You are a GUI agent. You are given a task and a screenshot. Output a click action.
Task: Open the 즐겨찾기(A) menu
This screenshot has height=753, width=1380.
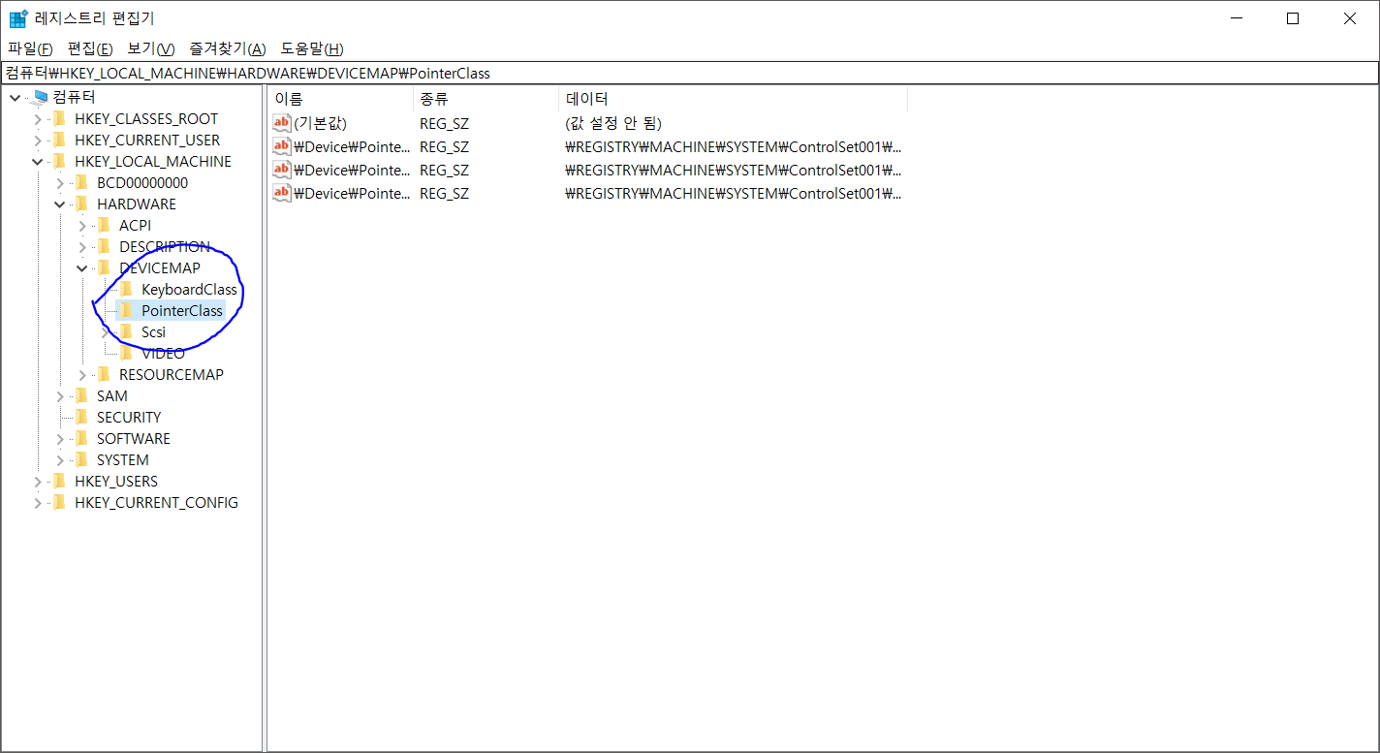pos(227,48)
